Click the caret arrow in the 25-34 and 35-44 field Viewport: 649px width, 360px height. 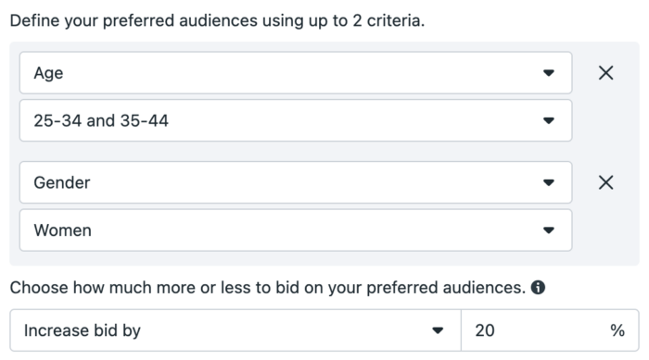point(549,120)
